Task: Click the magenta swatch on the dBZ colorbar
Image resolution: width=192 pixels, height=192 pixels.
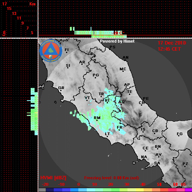Action: (x=188, y=190)
